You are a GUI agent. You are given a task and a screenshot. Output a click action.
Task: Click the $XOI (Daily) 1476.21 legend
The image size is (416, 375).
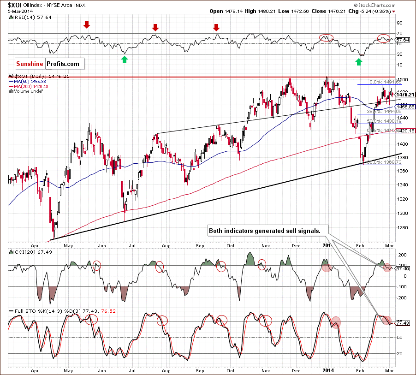point(42,76)
